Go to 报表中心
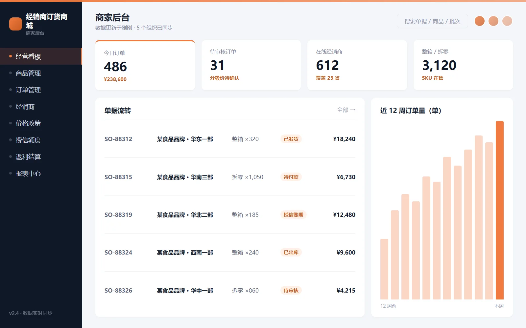The width and height of the screenshot is (526, 328). pyautogui.click(x=41, y=174)
